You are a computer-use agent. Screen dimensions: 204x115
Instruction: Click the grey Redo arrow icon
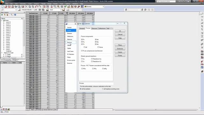pos(40,6)
